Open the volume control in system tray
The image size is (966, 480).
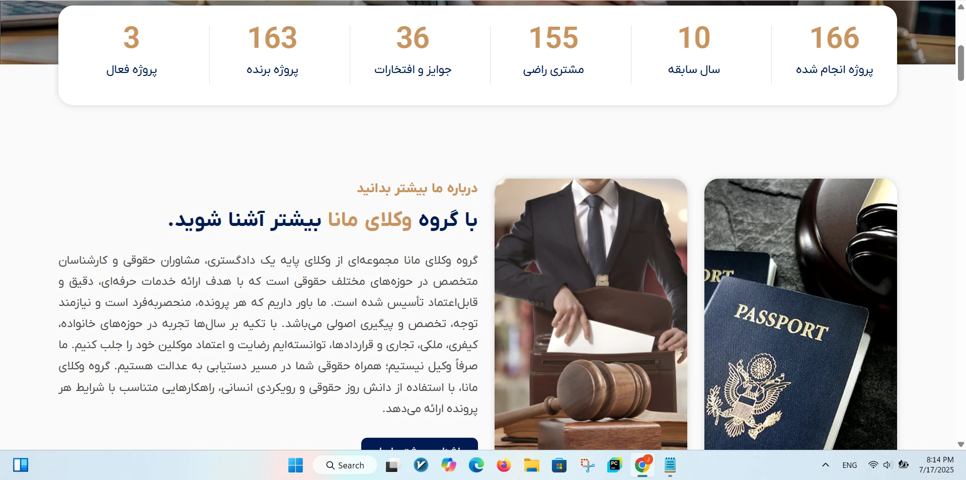(888, 465)
